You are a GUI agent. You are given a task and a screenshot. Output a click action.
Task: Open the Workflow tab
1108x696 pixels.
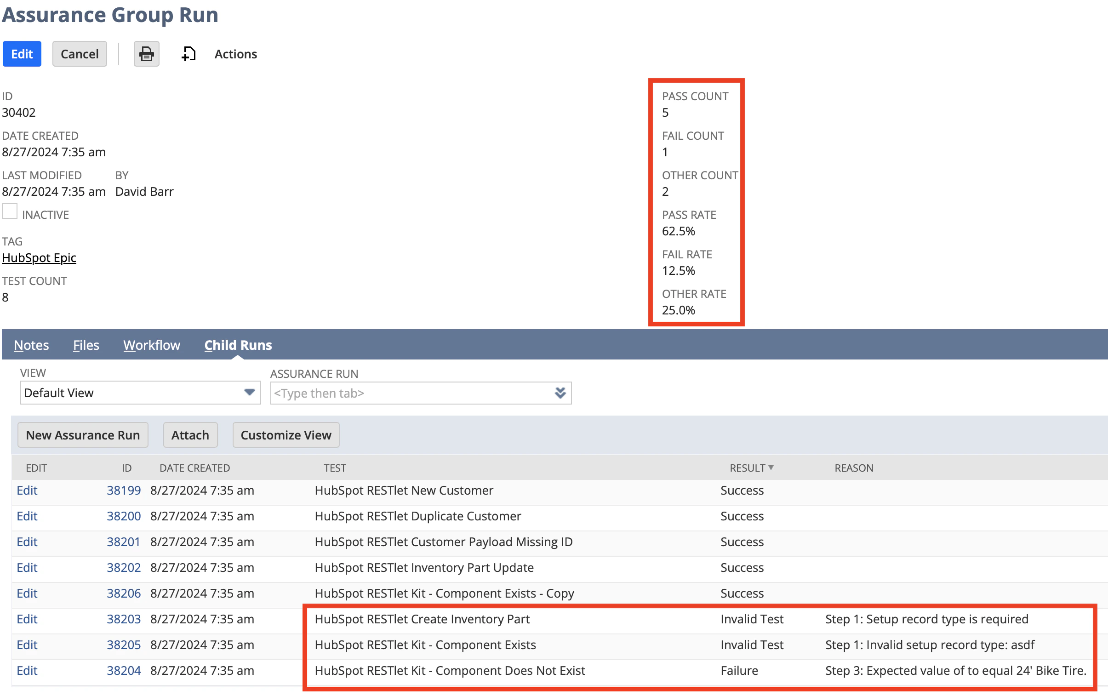click(151, 344)
